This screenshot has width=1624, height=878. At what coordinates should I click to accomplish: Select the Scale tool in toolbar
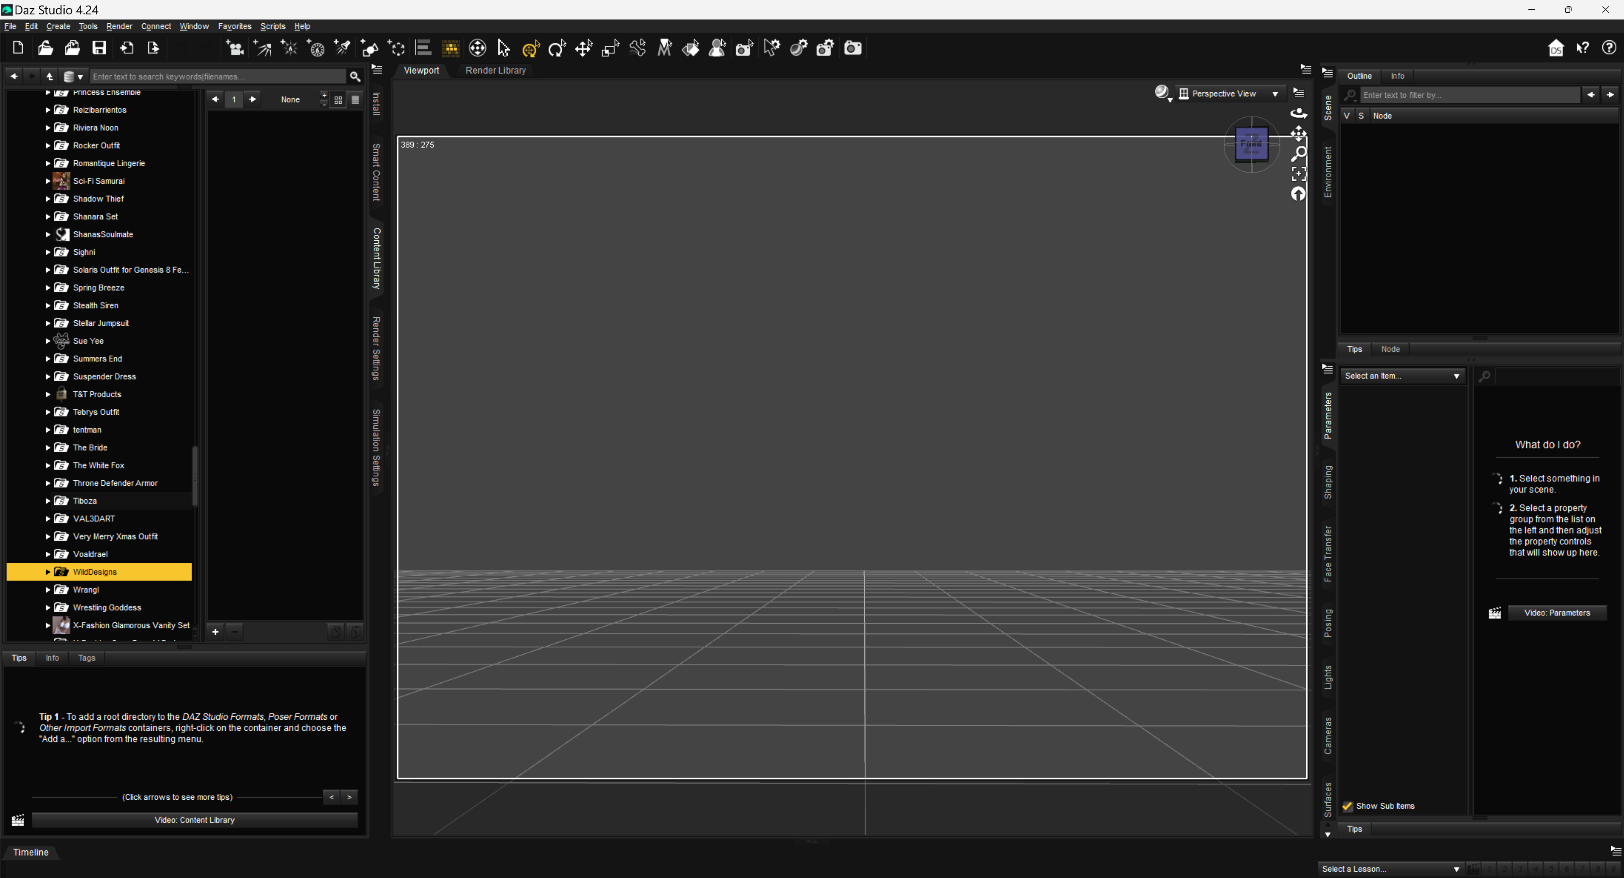coord(610,48)
